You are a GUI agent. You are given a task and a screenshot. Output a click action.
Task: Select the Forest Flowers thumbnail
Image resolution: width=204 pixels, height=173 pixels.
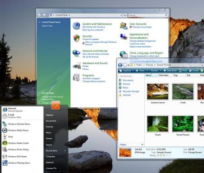[183, 124]
